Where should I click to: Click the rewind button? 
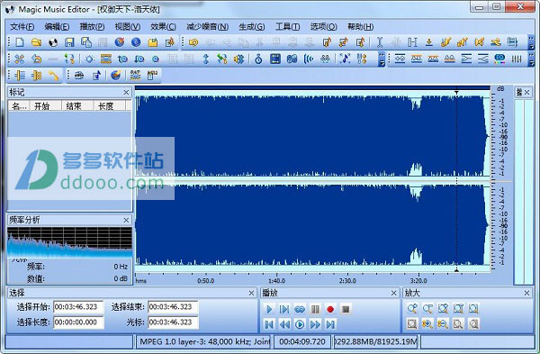tap(284, 324)
